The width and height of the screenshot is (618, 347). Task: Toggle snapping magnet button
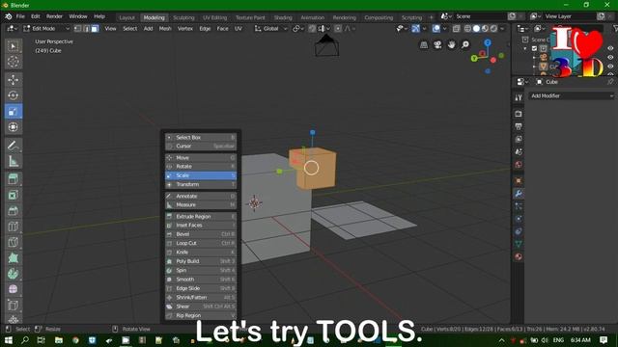pos(312,28)
